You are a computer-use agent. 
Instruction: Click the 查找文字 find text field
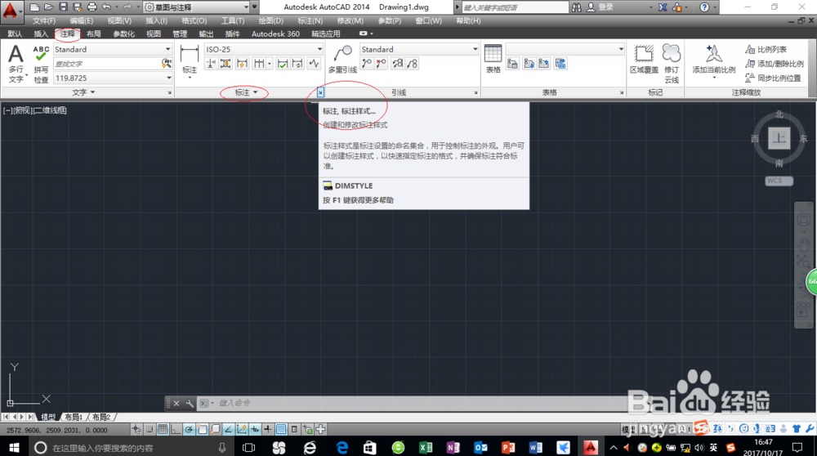point(107,64)
